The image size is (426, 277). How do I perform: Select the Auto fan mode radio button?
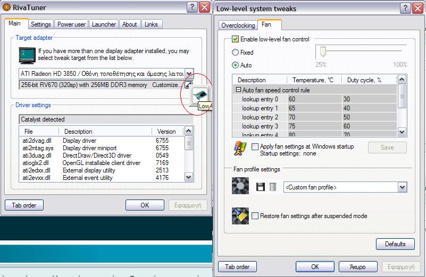[235, 65]
